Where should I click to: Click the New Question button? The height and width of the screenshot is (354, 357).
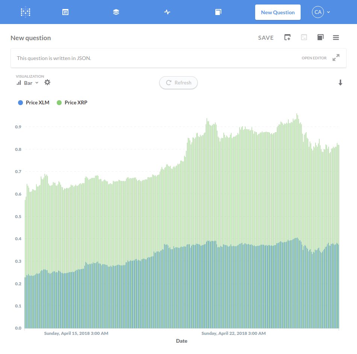(278, 12)
